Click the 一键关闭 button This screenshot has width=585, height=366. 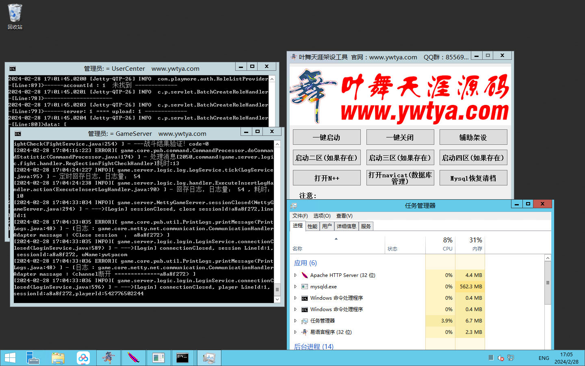click(x=400, y=137)
